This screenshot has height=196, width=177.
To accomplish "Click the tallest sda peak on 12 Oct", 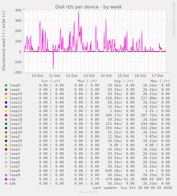I will coord(78,11).
